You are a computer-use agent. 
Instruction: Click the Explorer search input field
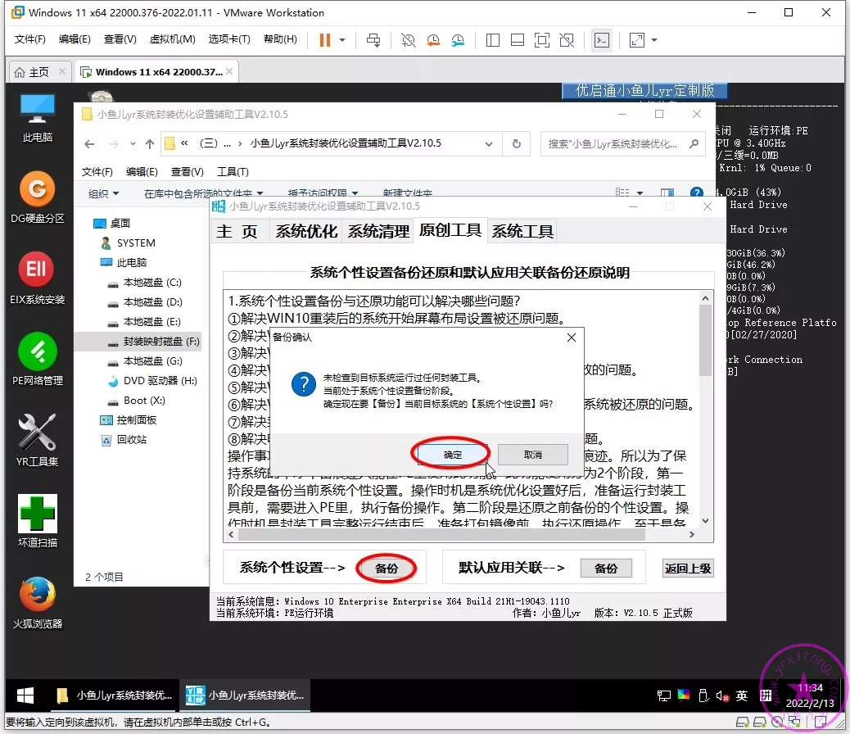[613, 143]
